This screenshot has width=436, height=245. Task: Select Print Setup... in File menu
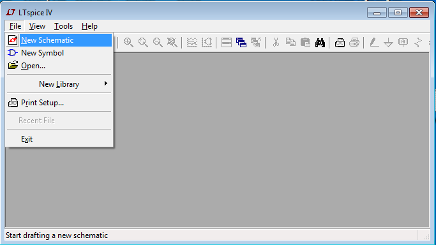(59, 103)
